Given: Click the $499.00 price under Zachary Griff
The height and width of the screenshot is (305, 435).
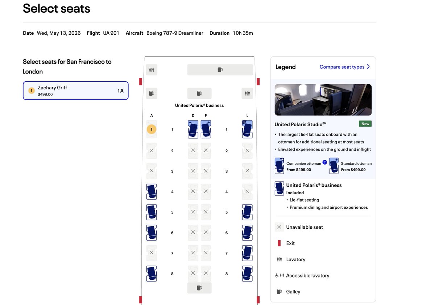Looking at the screenshot, I should pyautogui.click(x=45, y=94).
